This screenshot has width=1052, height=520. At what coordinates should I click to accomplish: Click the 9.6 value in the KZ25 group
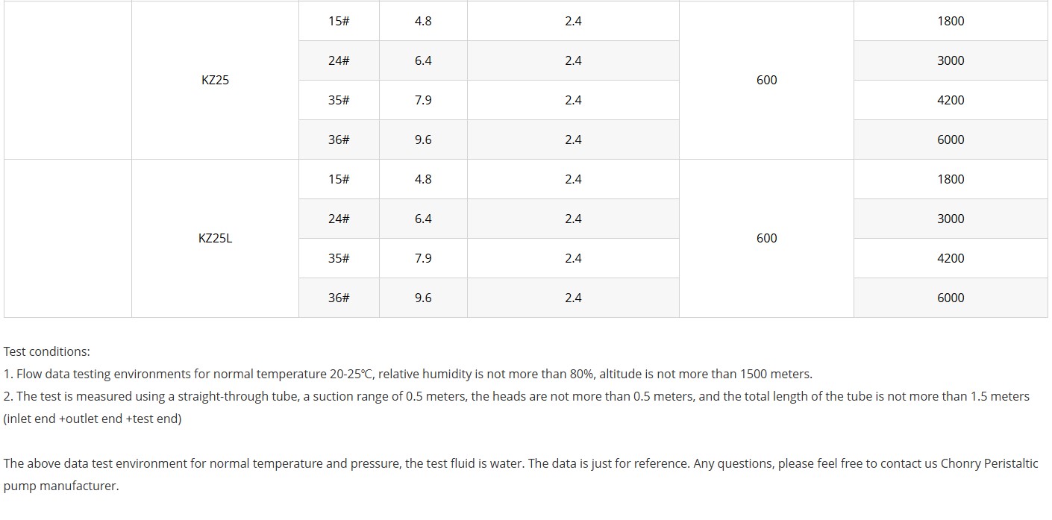tap(423, 140)
